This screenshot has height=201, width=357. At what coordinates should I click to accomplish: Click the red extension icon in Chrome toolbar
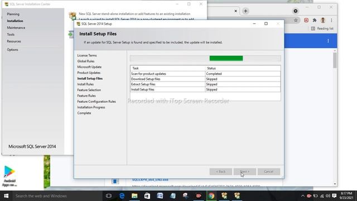pyautogui.click(x=306, y=20)
